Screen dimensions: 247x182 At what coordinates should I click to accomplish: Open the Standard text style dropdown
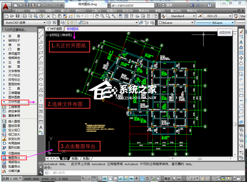tap(181, 16)
